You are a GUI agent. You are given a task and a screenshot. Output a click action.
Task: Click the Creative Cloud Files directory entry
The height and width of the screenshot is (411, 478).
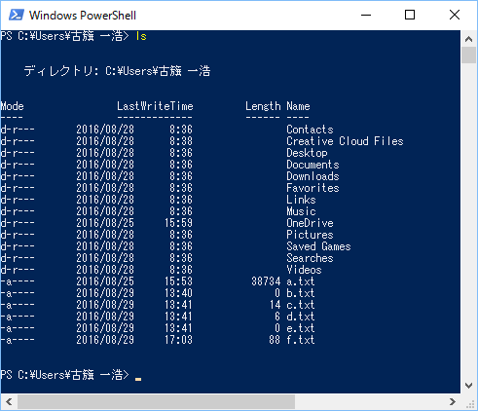pyautogui.click(x=345, y=141)
